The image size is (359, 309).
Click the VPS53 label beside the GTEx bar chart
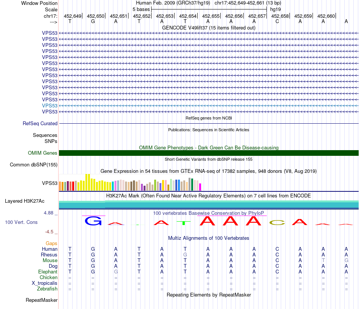[50, 183]
